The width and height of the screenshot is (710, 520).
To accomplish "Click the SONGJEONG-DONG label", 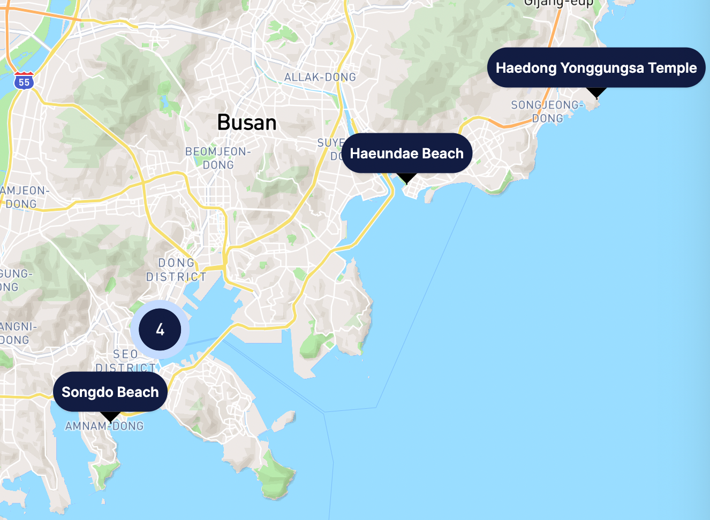I will [x=547, y=111].
